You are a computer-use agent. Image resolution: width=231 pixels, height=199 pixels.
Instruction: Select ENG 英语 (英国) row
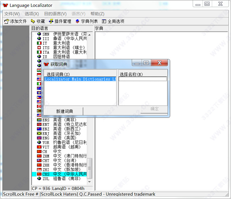point(59,138)
